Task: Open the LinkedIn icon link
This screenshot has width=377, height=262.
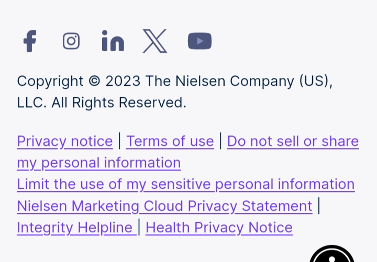Action: [x=113, y=41]
